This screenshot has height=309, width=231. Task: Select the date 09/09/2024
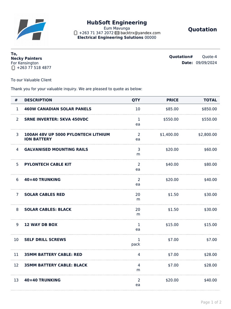coord(206,63)
